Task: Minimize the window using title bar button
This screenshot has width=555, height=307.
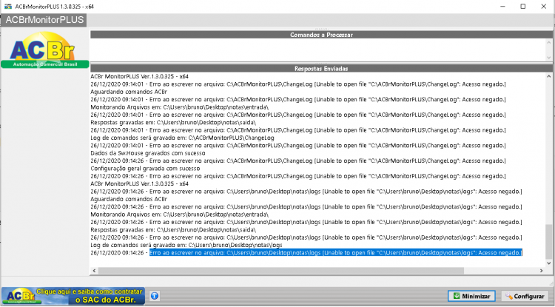Action: click(502, 7)
